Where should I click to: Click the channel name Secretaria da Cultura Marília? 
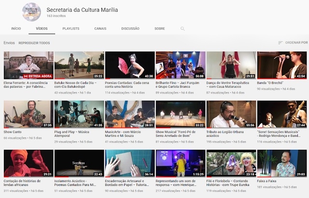click(82, 10)
